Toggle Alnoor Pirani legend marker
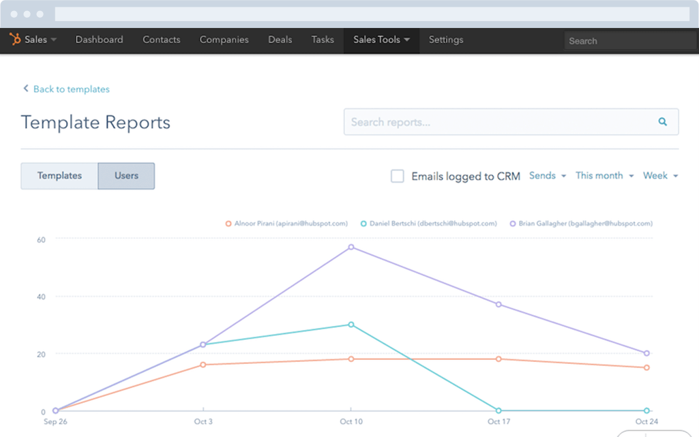The width and height of the screenshot is (699, 437). (x=228, y=224)
